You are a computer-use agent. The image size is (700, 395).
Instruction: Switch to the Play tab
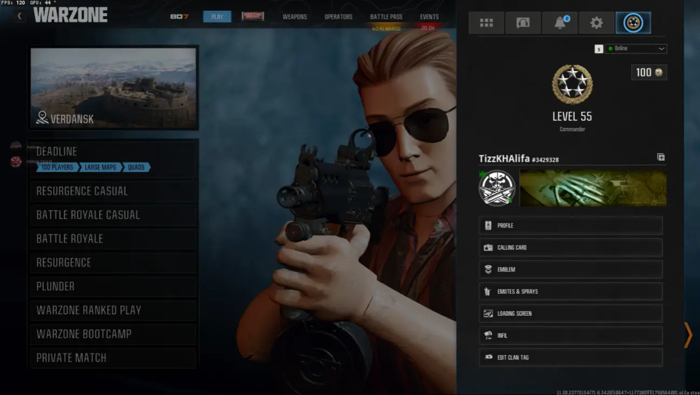[217, 17]
